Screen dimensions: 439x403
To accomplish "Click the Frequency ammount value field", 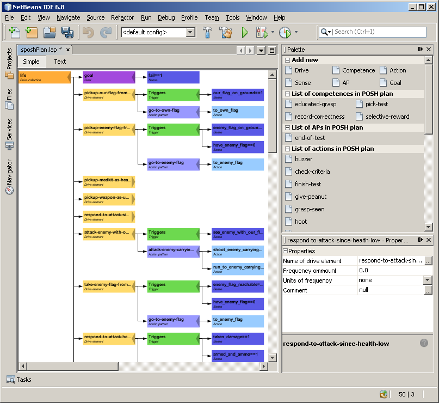I will coord(395,271).
